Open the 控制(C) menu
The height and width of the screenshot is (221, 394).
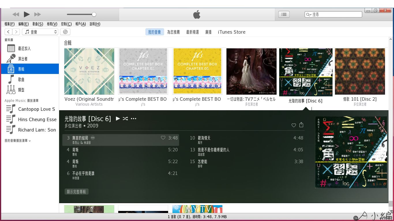[x=66, y=24]
